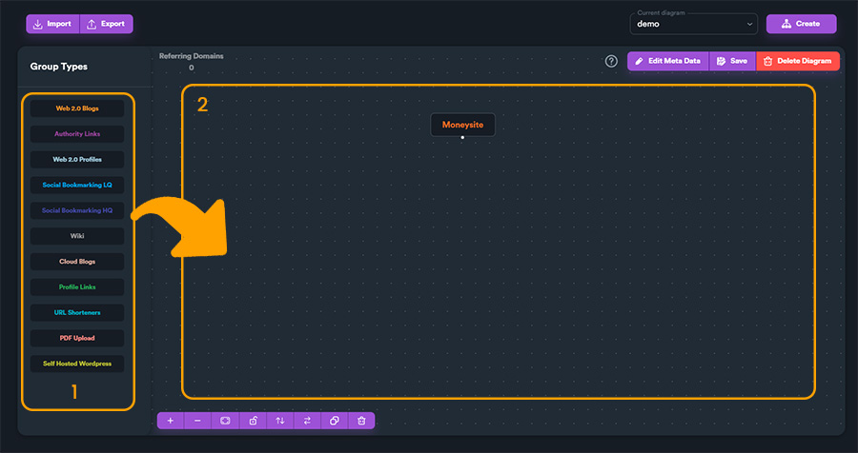
Task: Select Authority Links group type
Action: pos(77,134)
